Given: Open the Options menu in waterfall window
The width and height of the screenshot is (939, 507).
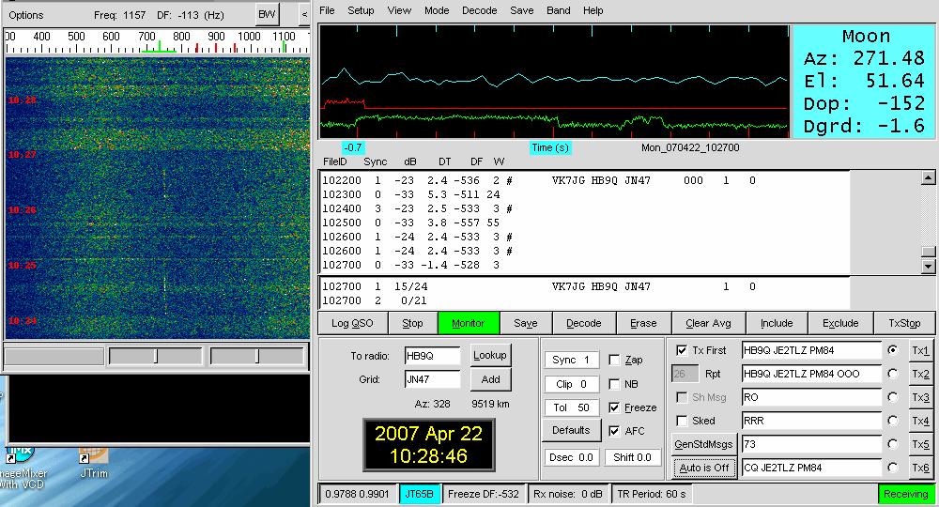Looking at the screenshot, I should click(26, 15).
